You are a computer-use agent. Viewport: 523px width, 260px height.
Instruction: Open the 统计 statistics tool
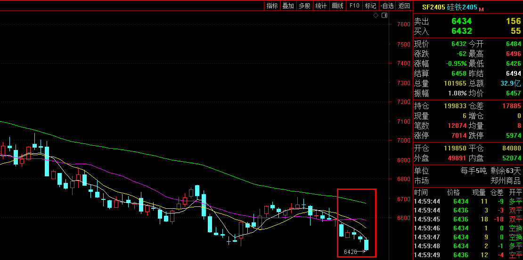[x=321, y=6]
